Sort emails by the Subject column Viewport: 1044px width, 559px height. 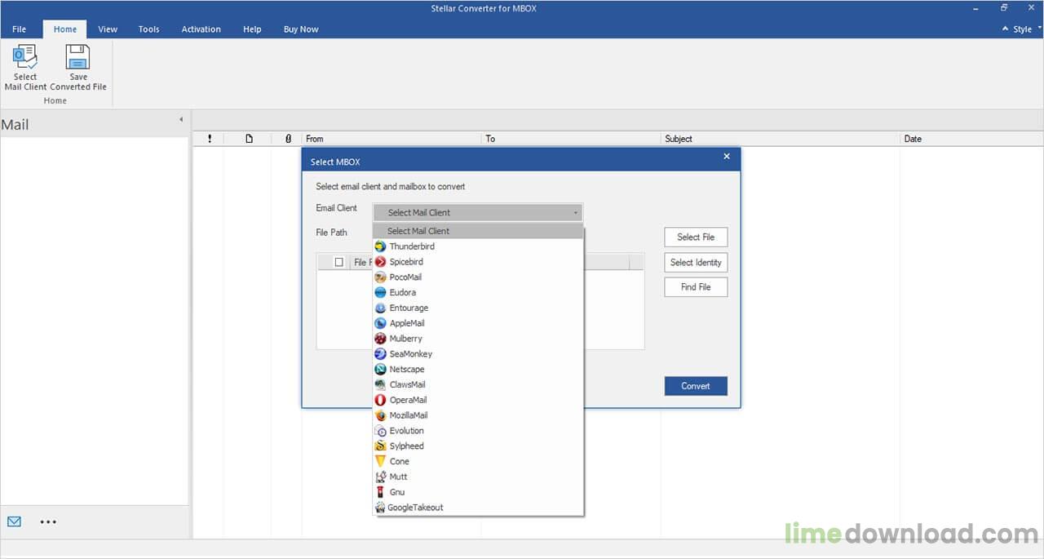click(781, 139)
